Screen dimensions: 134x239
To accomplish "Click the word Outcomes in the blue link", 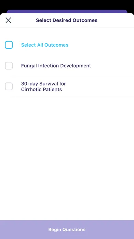I will click(56, 45).
